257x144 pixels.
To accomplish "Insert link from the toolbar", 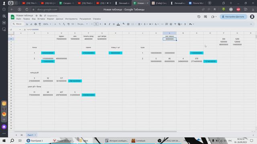I will (x=162, y=24).
